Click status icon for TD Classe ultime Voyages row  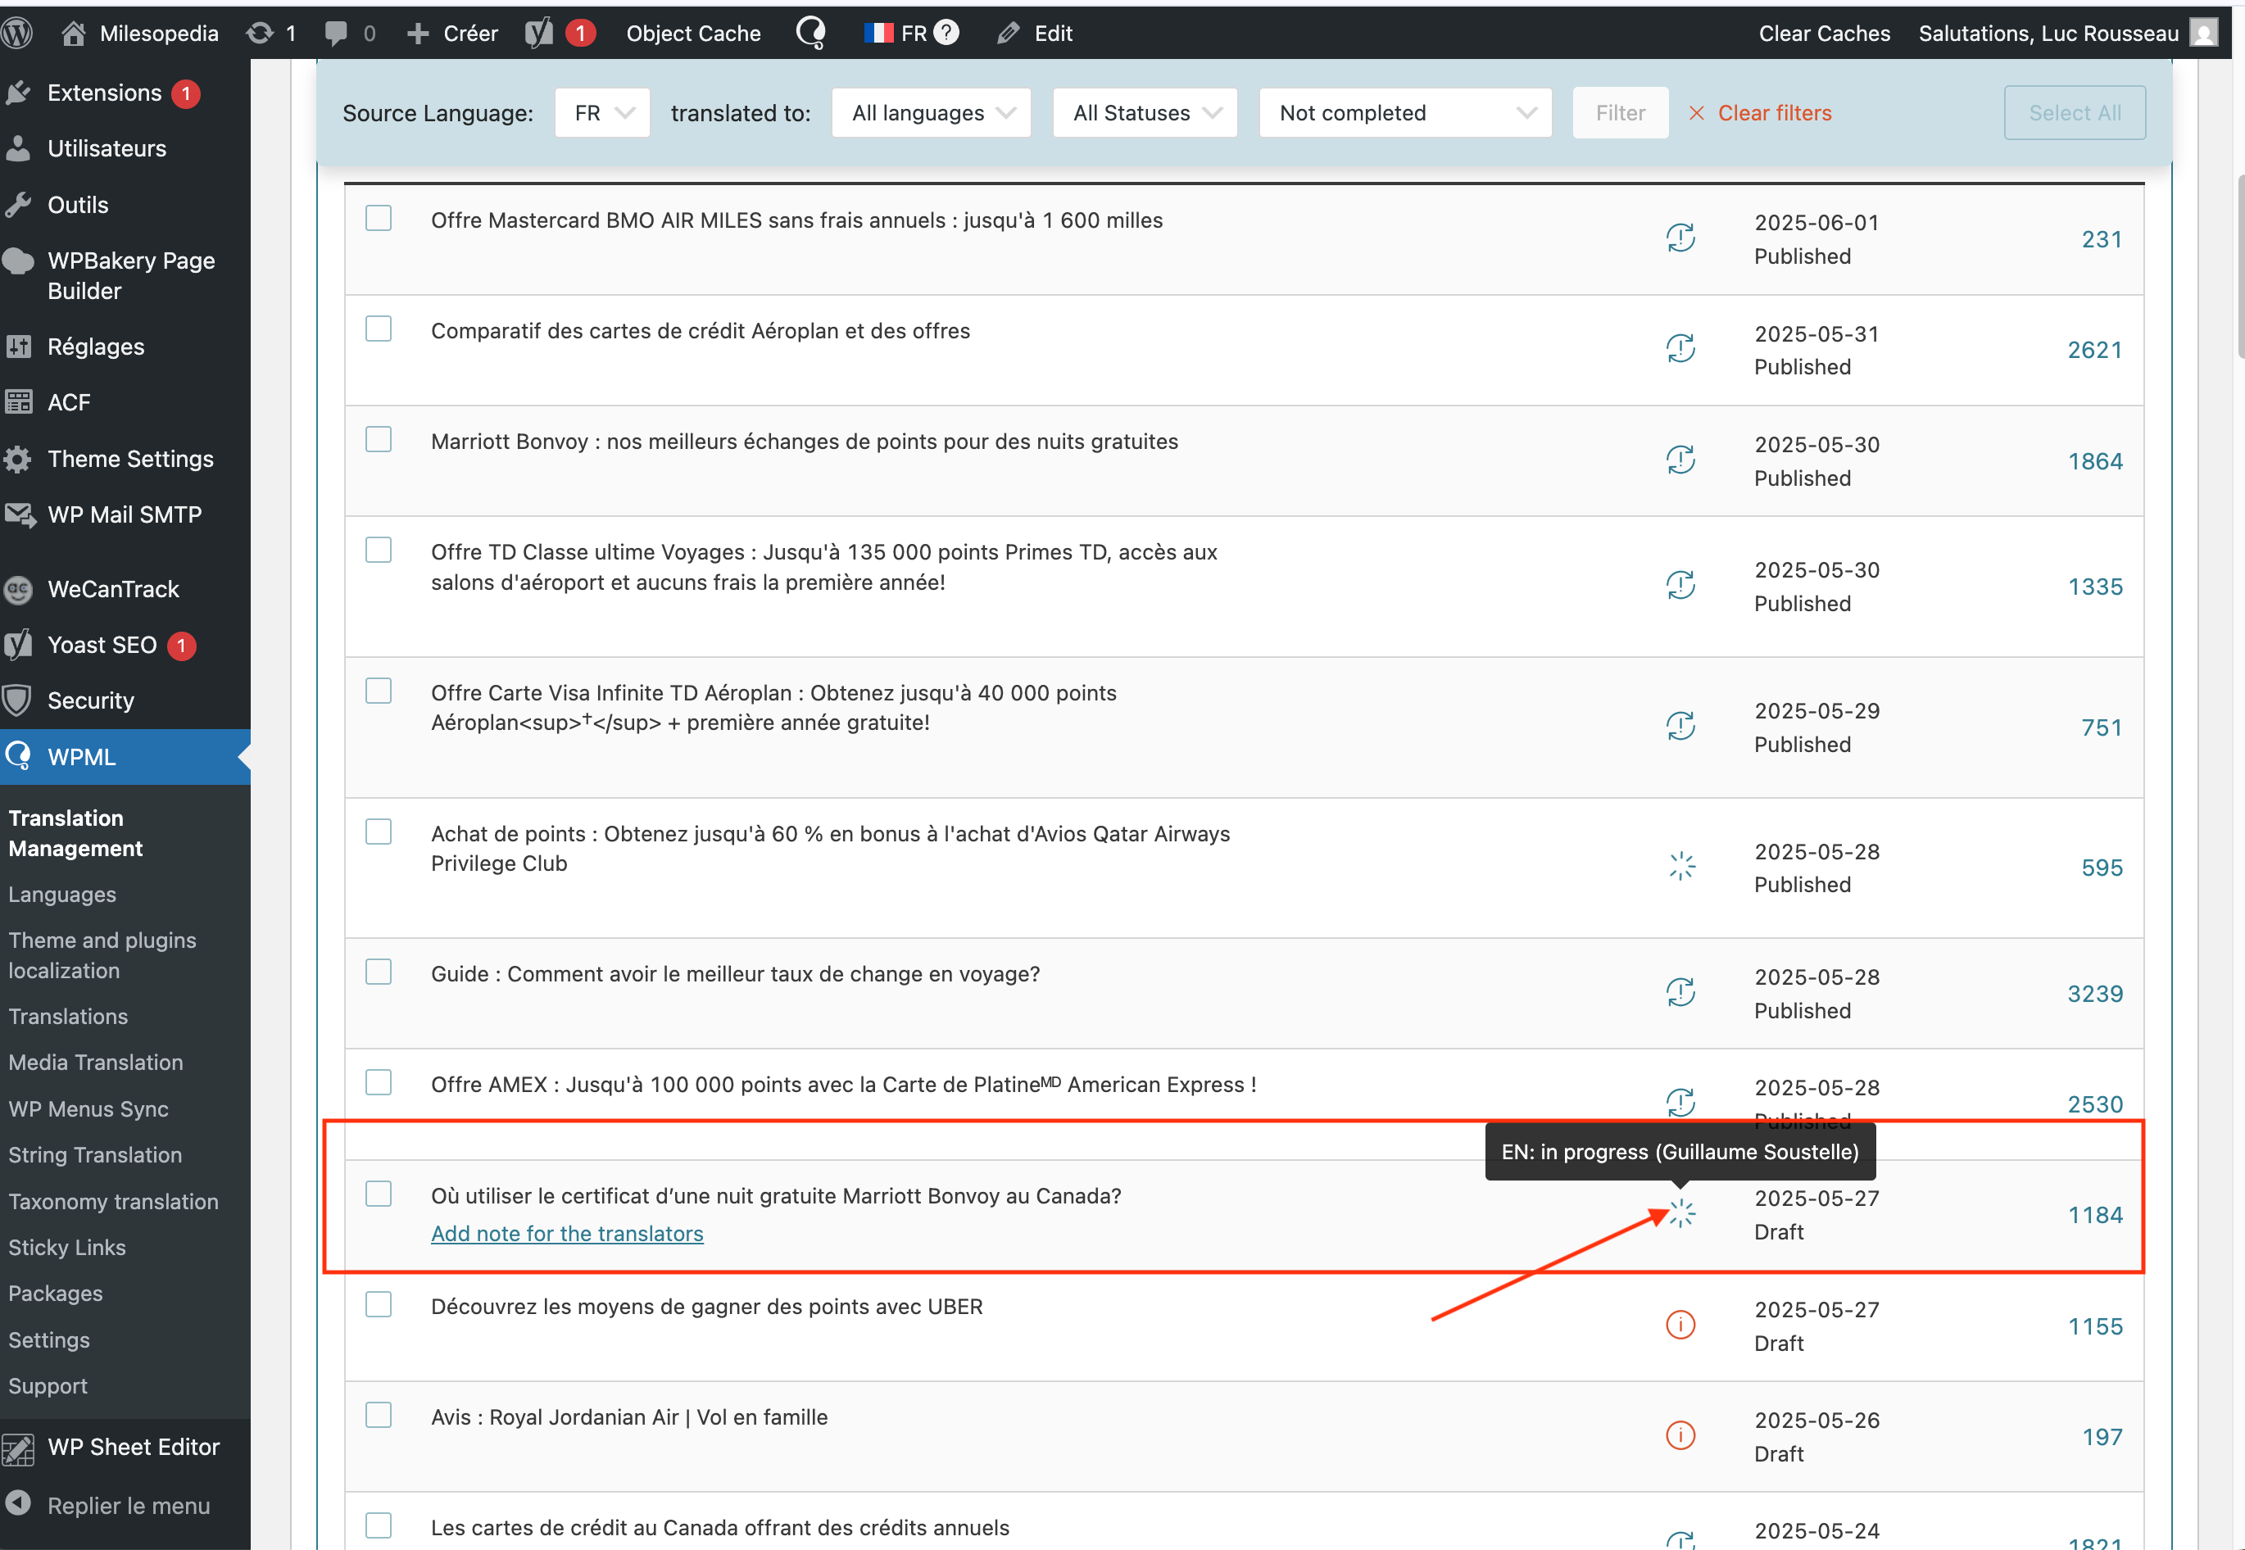[1680, 586]
